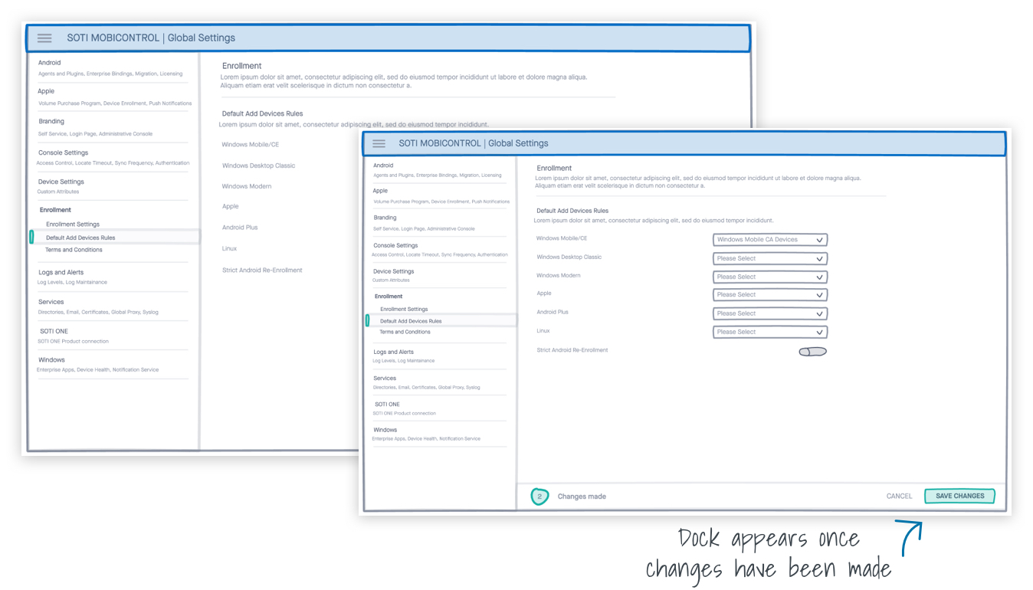Open the Windows Modern Please Select dropdown

[769, 277]
